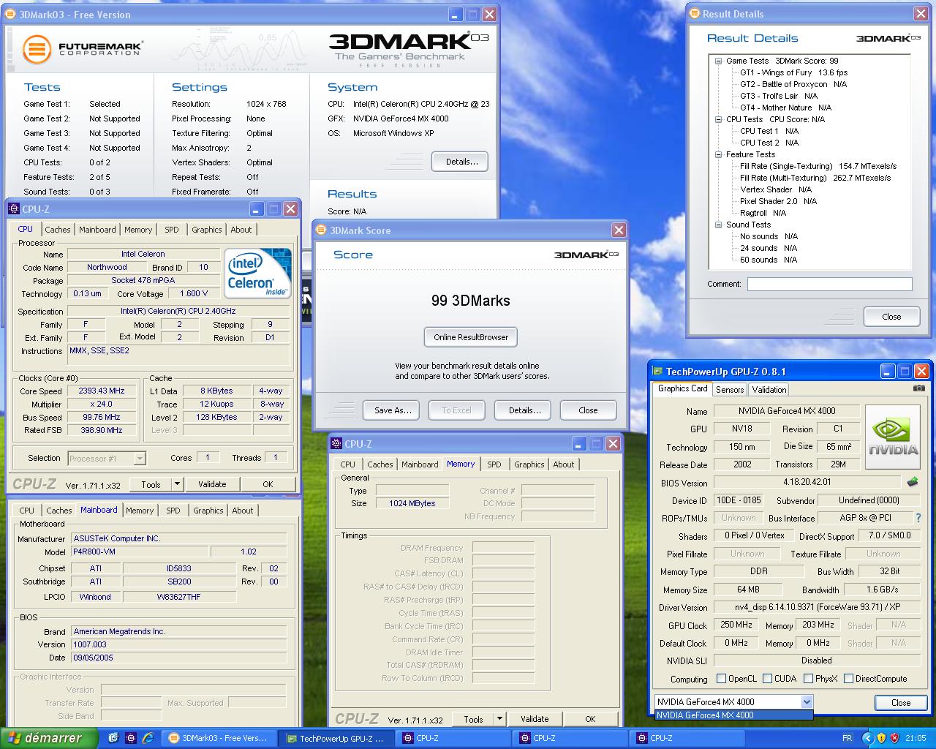Click the CPU-Z Memory window title icon
Image resolution: width=936 pixels, height=749 pixels.
(x=336, y=443)
